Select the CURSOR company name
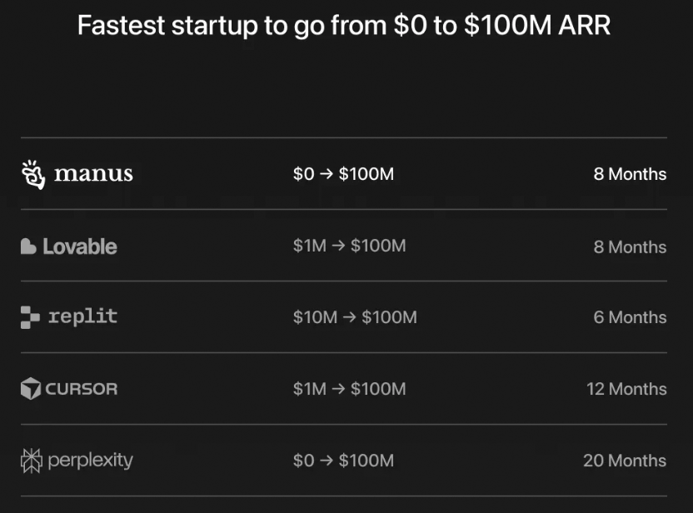 82,389
